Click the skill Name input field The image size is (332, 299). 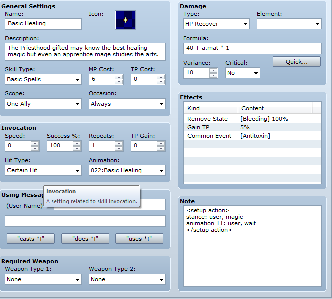click(43, 24)
